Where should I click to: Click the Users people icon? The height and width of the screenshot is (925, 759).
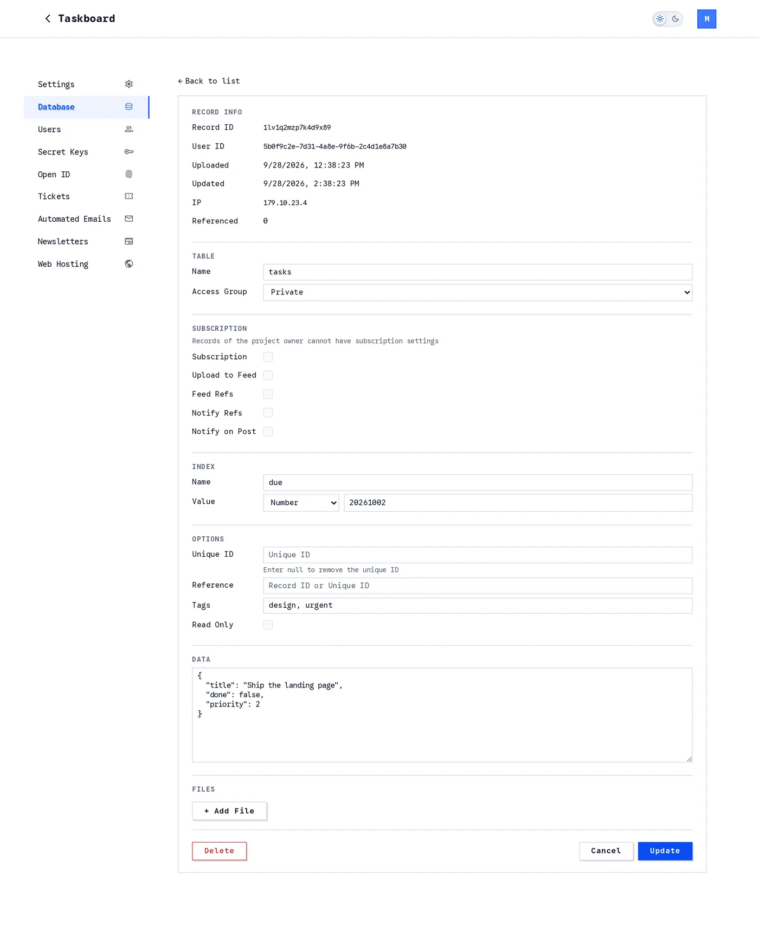pos(129,129)
